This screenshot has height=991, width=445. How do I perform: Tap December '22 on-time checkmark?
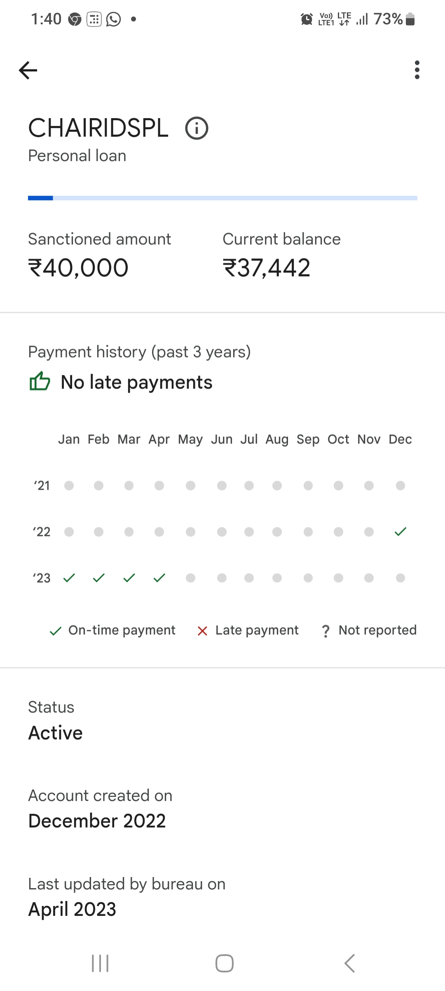400,532
